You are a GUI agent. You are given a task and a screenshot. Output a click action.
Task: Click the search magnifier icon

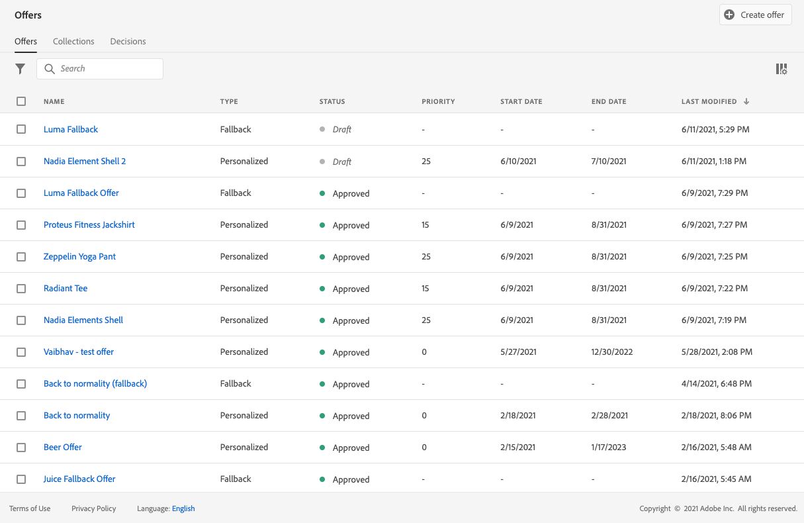click(x=50, y=69)
